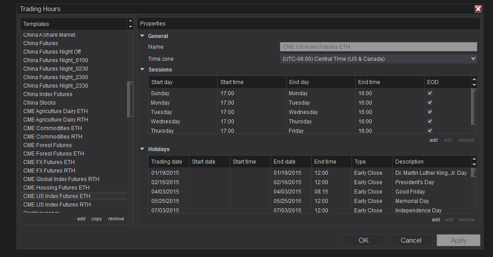Click the Holidays table scroll-up arrow
Viewport: 493px width, 257px height.
pos(474,159)
